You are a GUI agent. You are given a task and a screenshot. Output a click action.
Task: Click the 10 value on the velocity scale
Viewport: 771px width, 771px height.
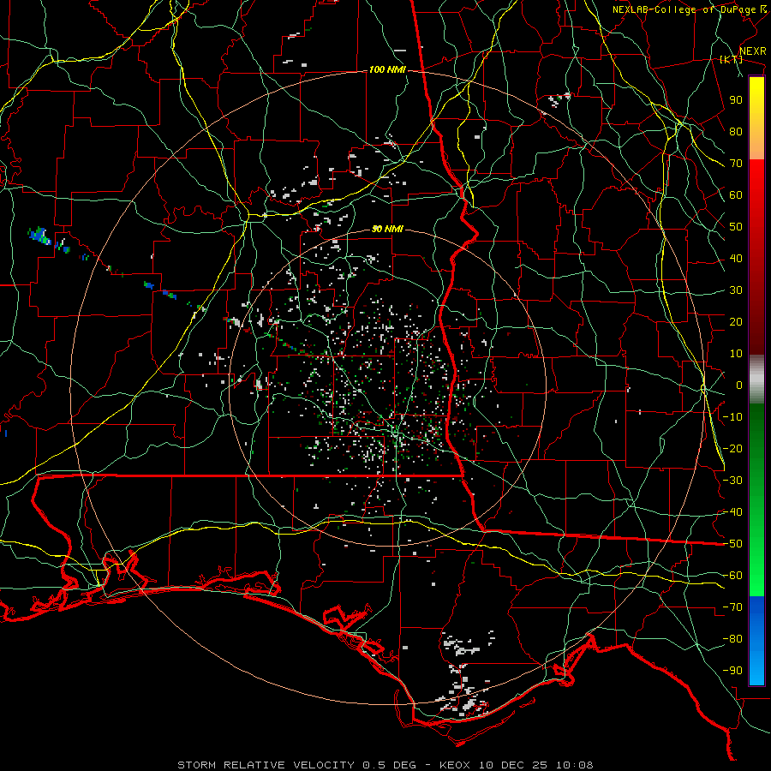coord(736,354)
